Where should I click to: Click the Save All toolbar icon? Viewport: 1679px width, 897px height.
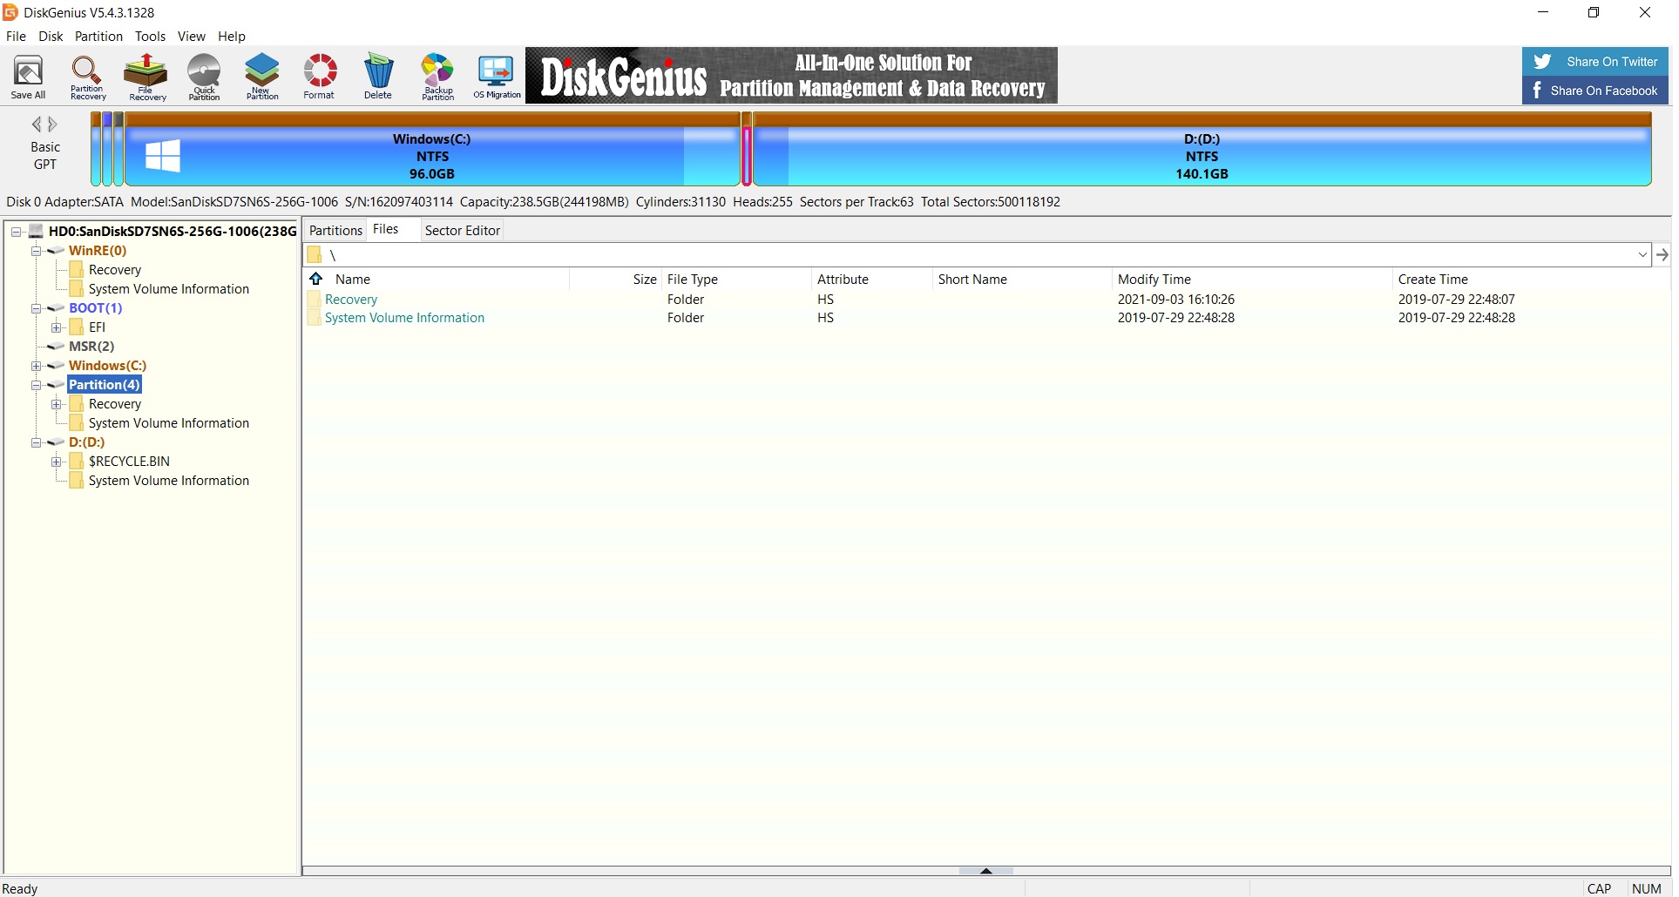pos(28,77)
